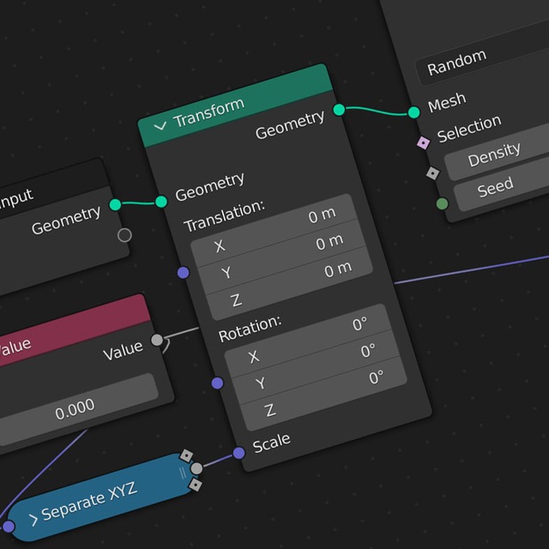Click the Translation X value field
Image resolution: width=549 pixels, height=549 pixels.
tap(274, 229)
